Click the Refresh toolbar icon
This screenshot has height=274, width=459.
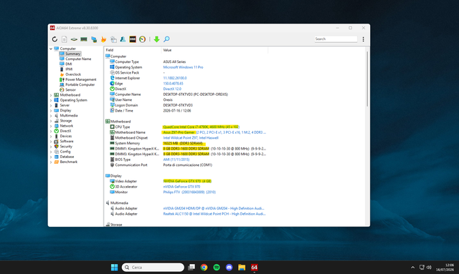(x=55, y=39)
